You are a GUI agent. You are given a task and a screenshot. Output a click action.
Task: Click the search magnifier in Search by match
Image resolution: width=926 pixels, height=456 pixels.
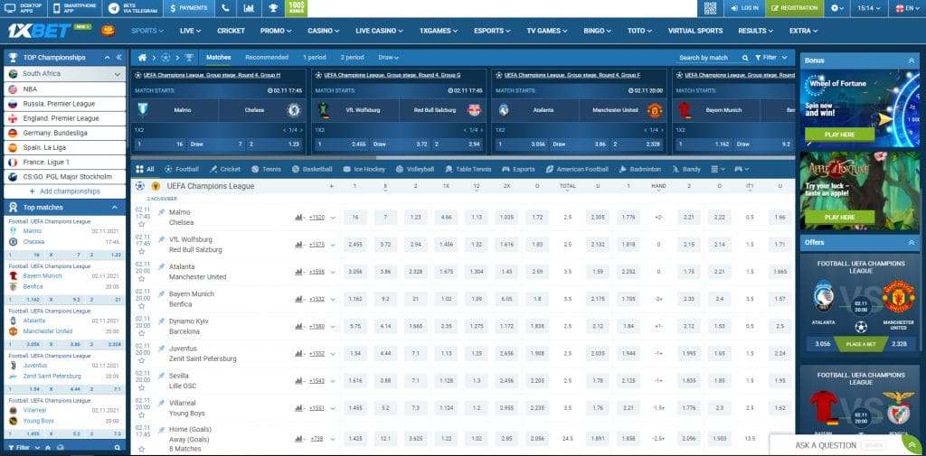coord(743,58)
